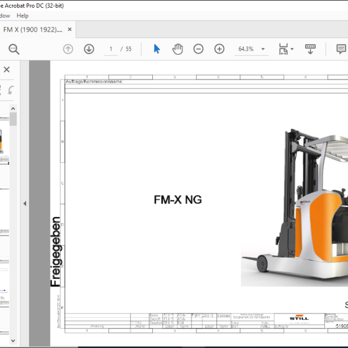This screenshot has height=348, width=348.
Task: Switch to the FM X (1900 1922) document tab
Action: click(33, 30)
